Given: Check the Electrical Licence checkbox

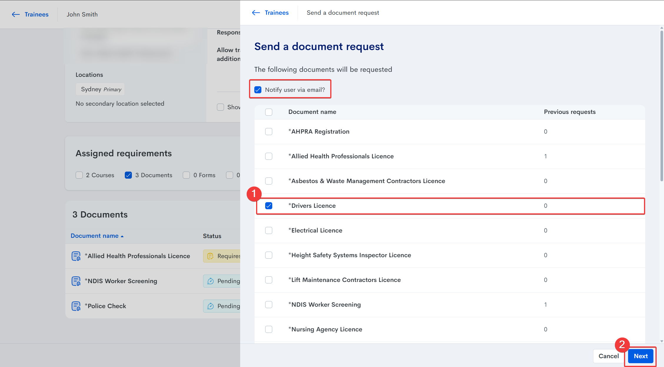Looking at the screenshot, I should 268,230.
